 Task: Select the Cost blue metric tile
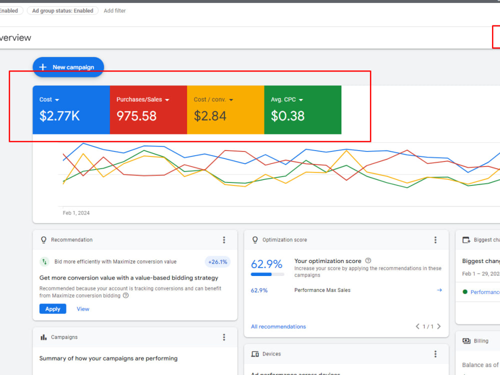(x=71, y=109)
